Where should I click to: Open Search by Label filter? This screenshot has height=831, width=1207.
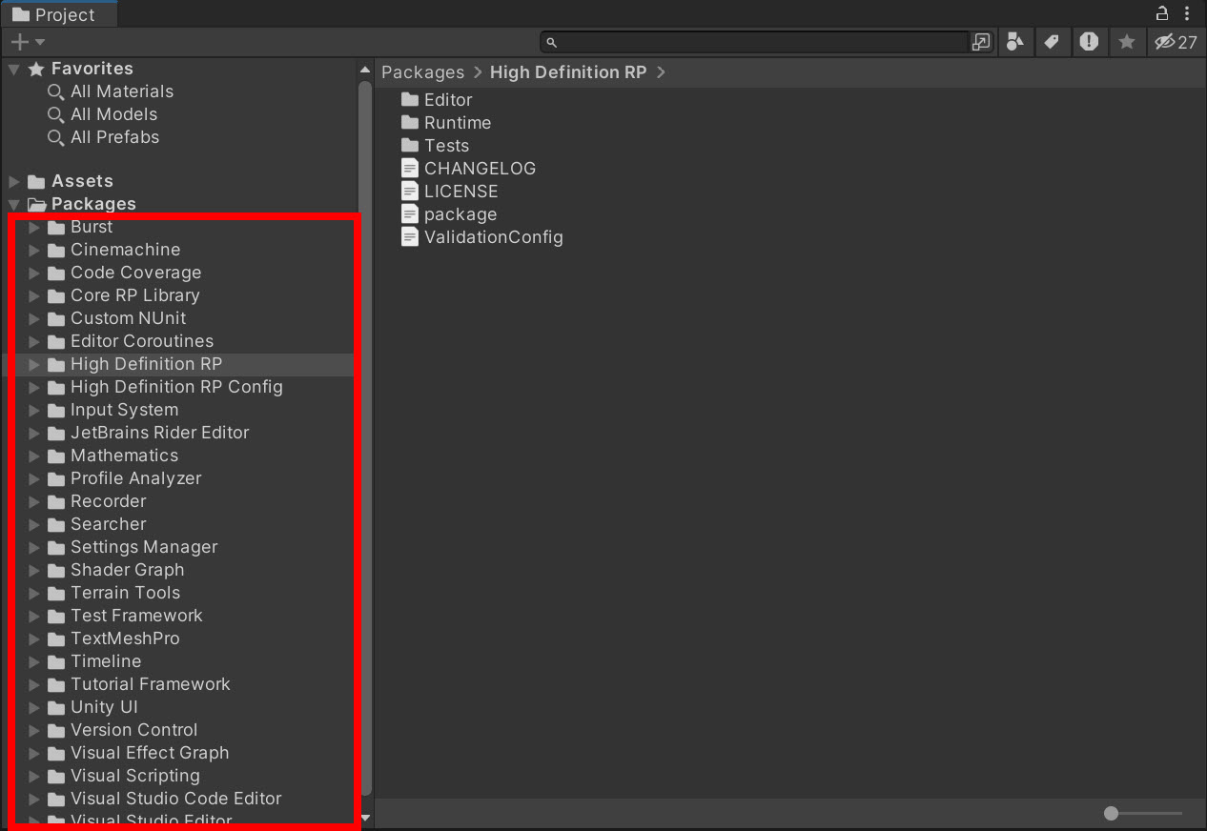coord(1052,42)
